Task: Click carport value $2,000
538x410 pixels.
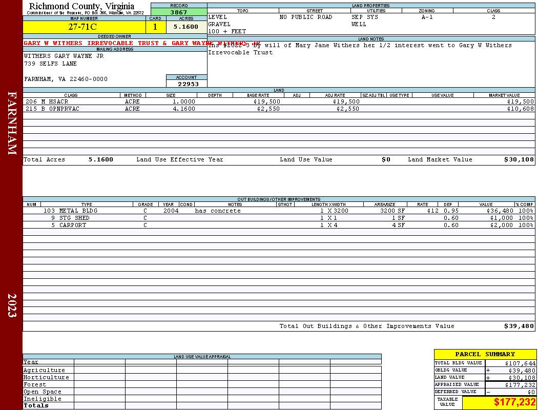Action: tap(501, 225)
